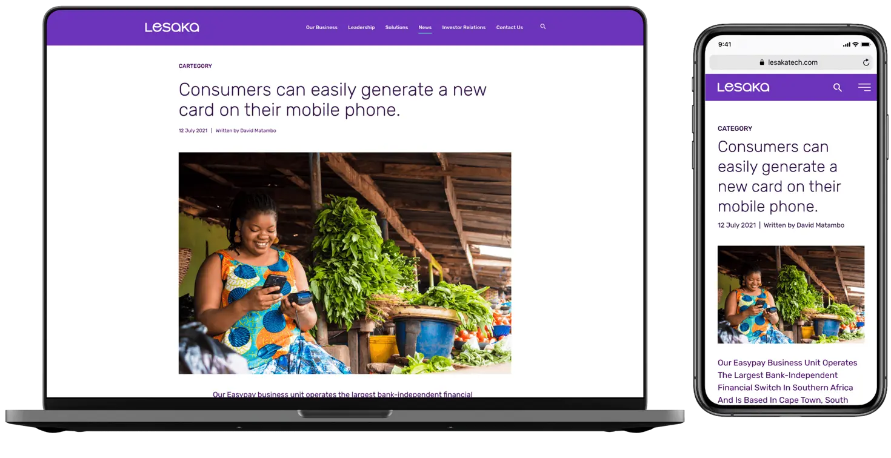Screen dimensions: 891x458
Task: Tap the article photo on the mobile page
Action: (x=790, y=294)
